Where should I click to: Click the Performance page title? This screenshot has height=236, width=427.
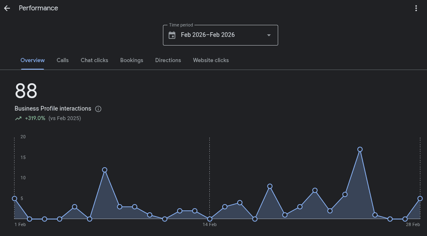39,8
